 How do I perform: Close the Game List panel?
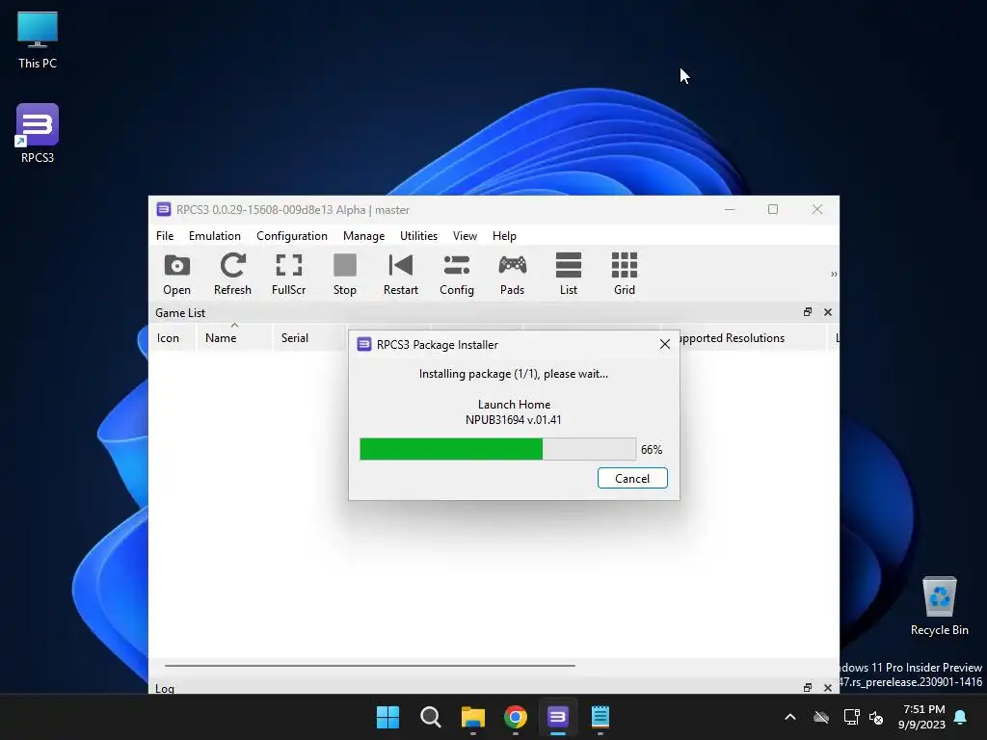pos(828,312)
